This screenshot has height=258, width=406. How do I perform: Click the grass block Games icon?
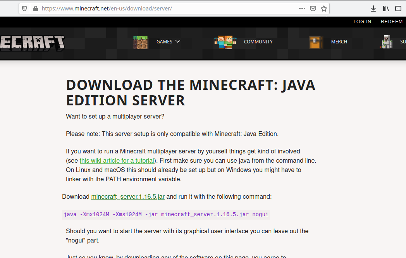(x=140, y=43)
